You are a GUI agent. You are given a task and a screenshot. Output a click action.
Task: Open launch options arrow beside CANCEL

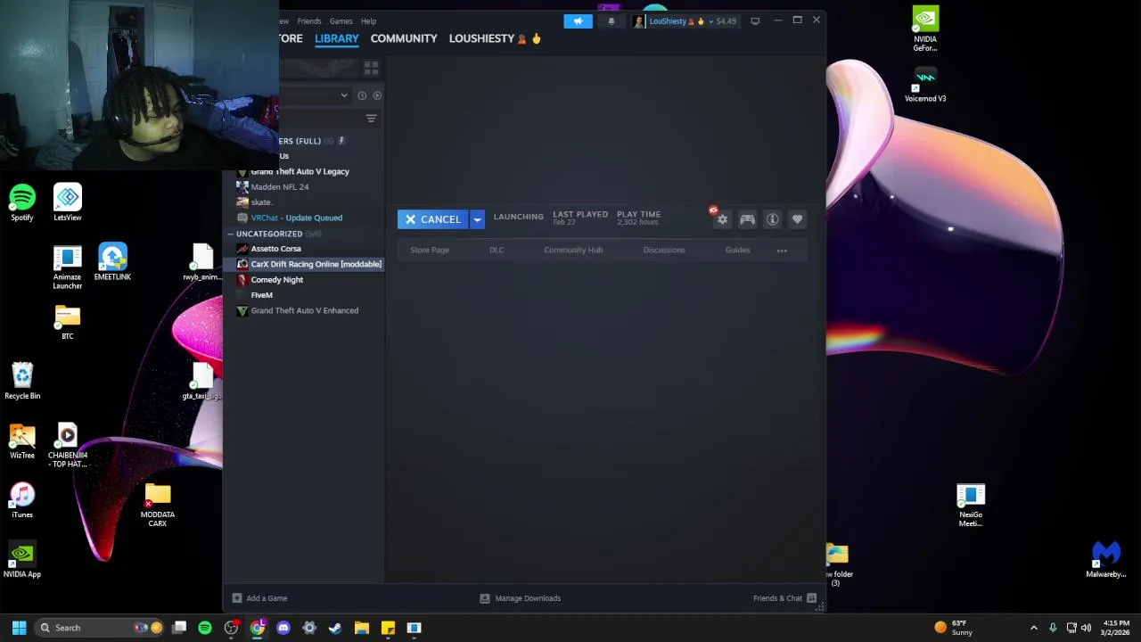pos(477,219)
